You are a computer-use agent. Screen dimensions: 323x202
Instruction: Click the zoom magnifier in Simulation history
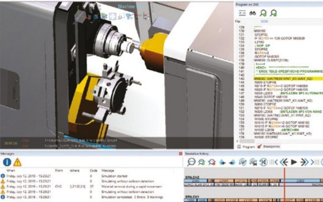coord(191,162)
